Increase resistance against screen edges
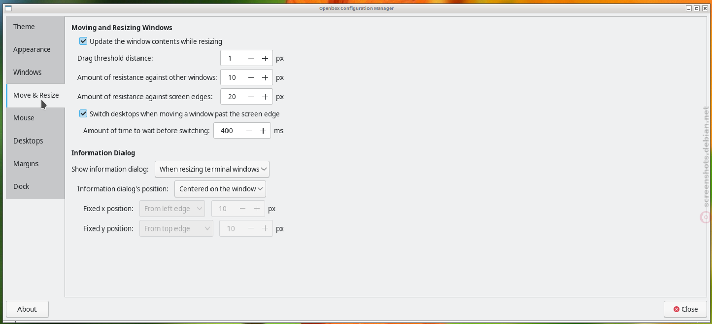This screenshot has height=324, width=712. [x=265, y=97]
